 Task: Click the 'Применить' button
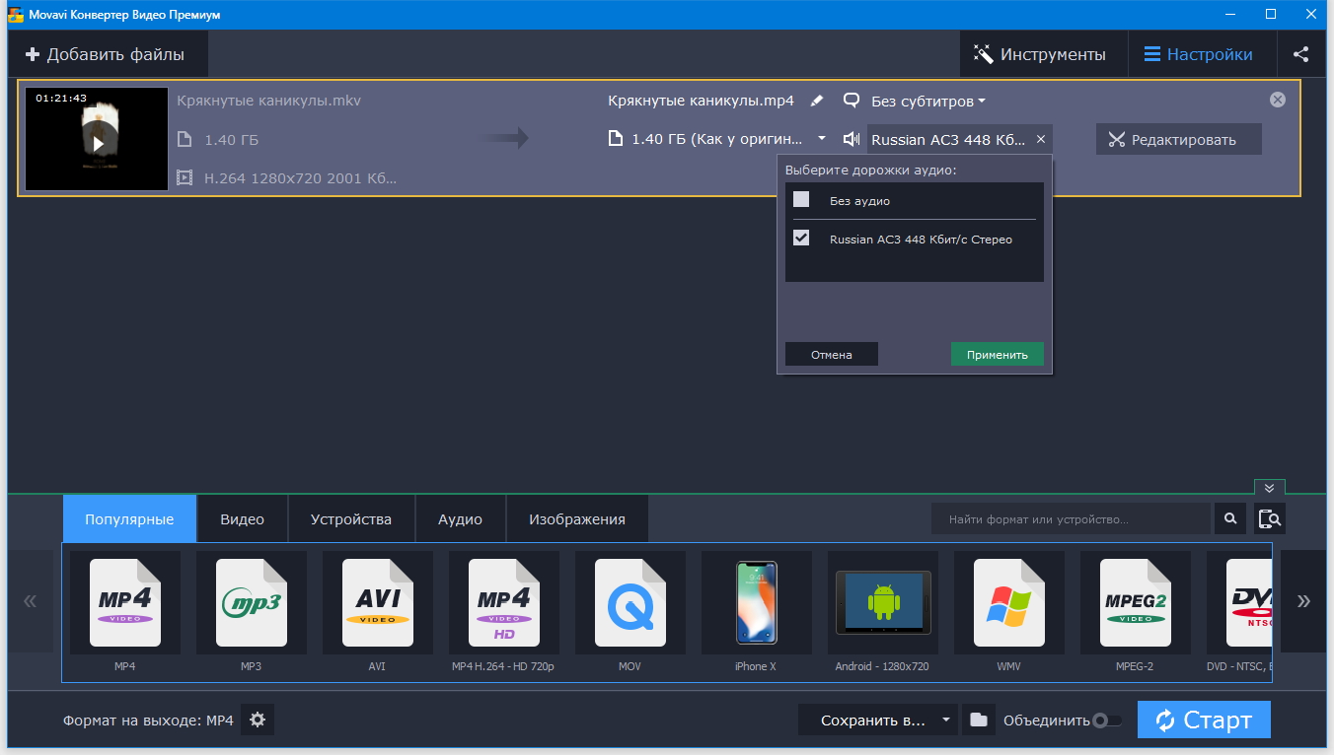(x=997, y=355)
